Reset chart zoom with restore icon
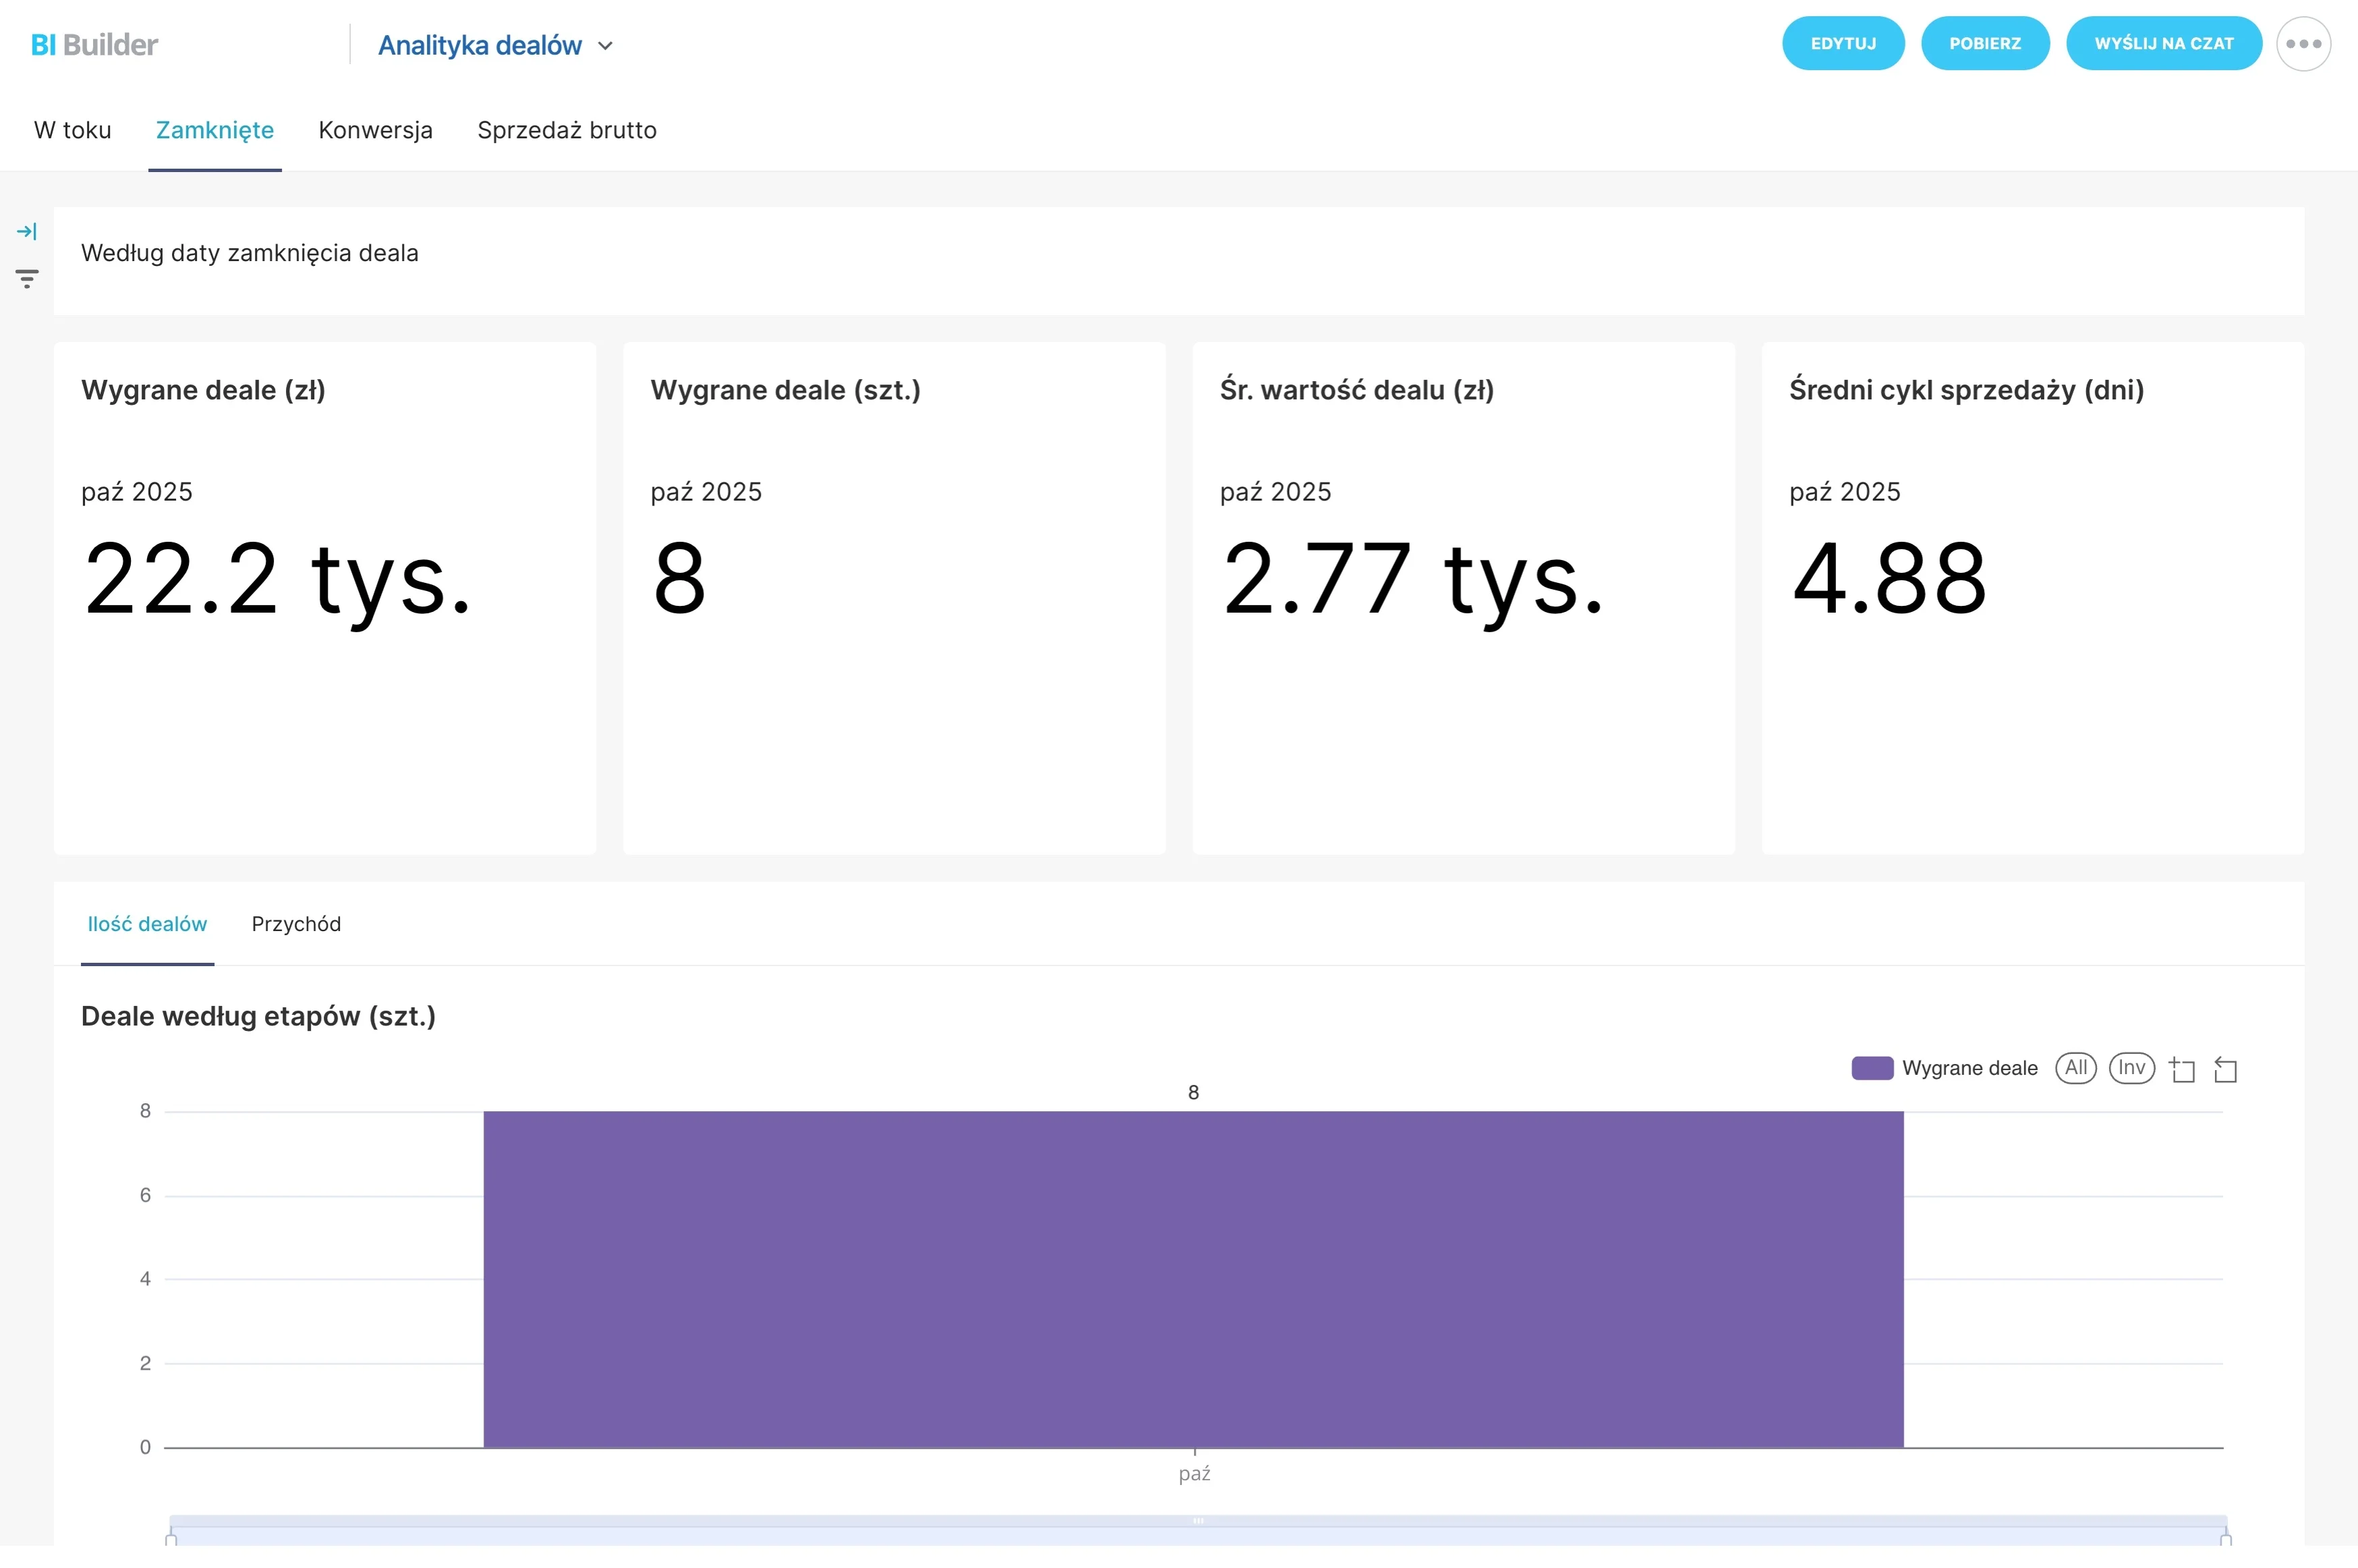 [x=2225, y=1070]
